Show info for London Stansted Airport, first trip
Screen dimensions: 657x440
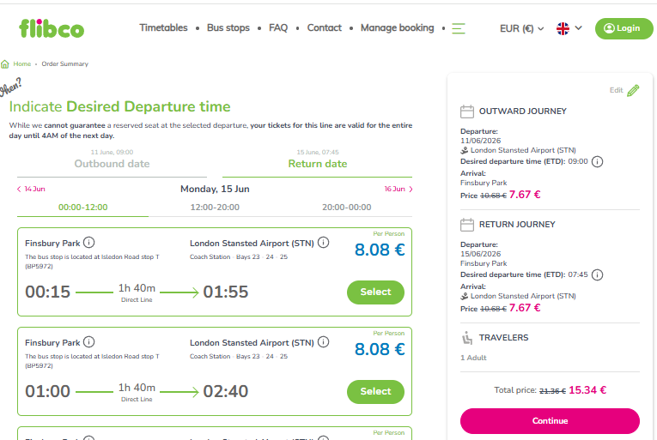point(323,243)
